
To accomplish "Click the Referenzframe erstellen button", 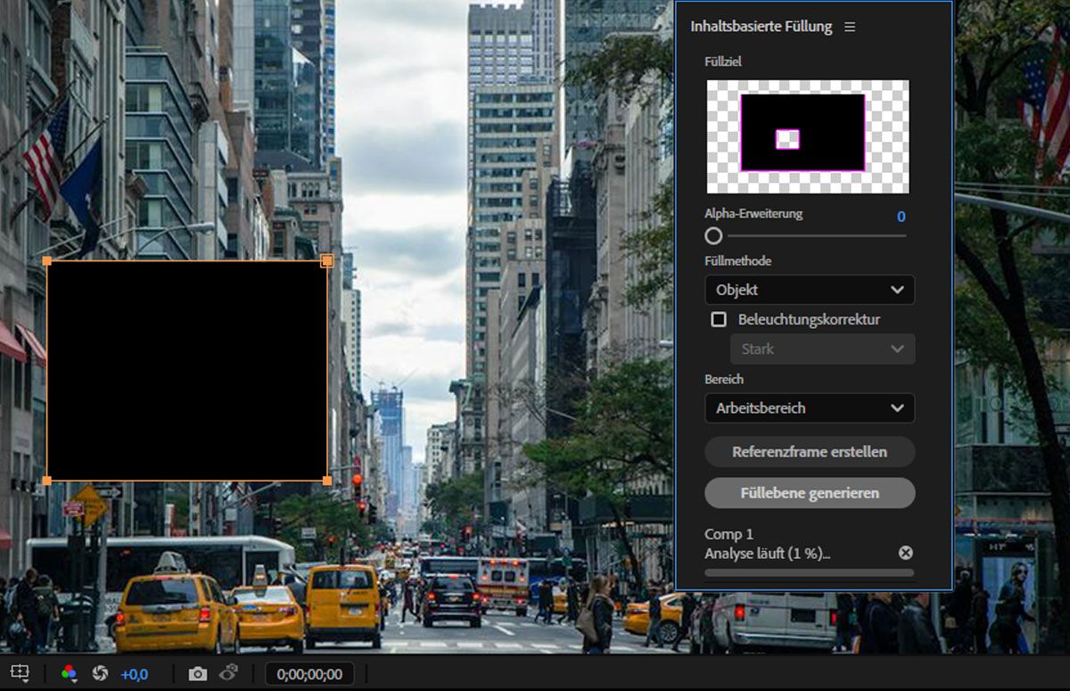I will pos(810,452).
